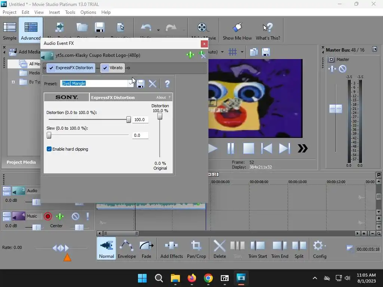The width and height of the screenshot is (383, 287).
Task: Open Master Bus FX icon
Action: [332, 69]
